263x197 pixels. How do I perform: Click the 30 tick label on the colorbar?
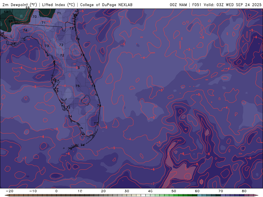(127, 191)
